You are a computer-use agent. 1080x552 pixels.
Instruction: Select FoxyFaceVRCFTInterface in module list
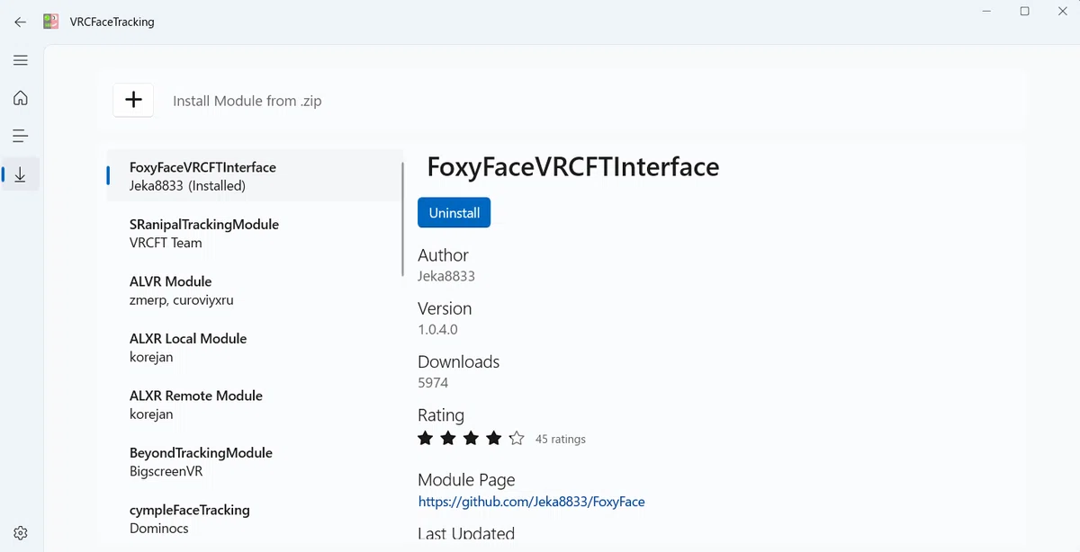coord(255,176)
